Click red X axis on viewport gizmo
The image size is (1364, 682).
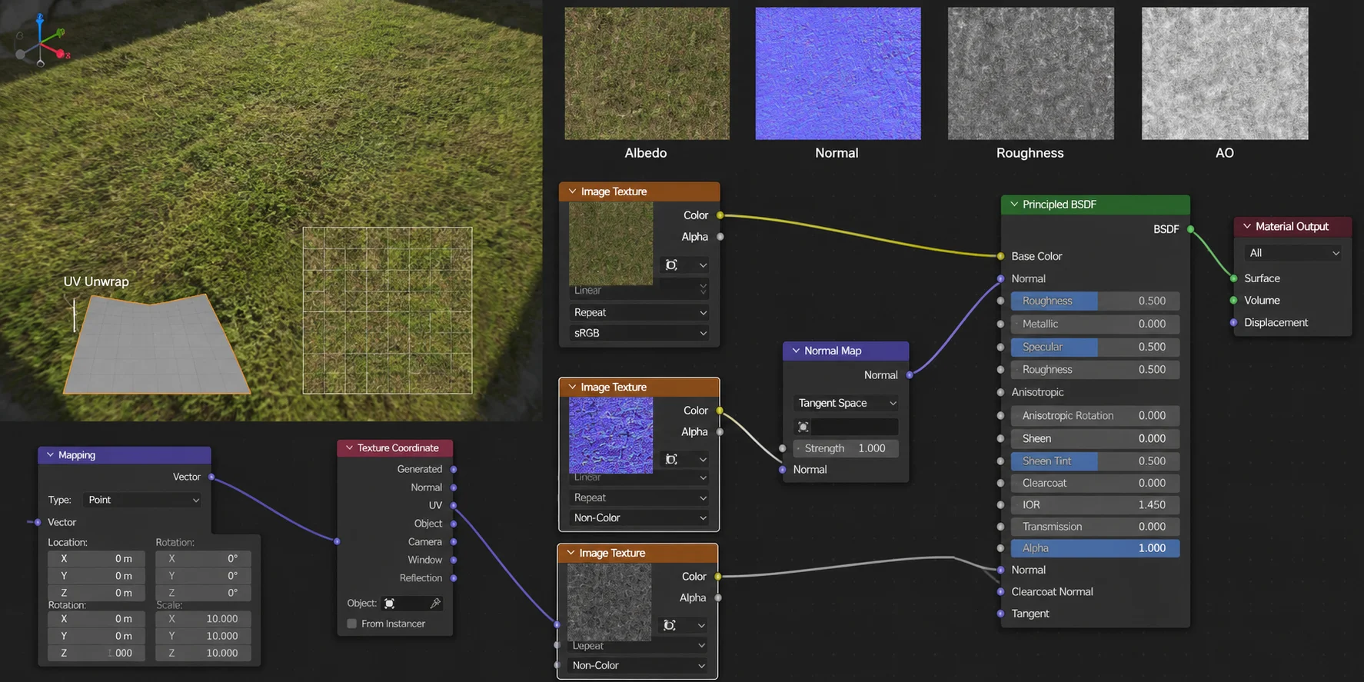pyautogui.click(x=62, y=54)
